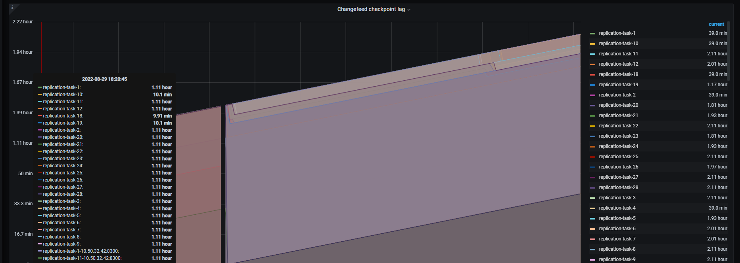Click the replication-task-9 legend label
The height and width of the screenshot is (263, 740).
click(617, 259)
